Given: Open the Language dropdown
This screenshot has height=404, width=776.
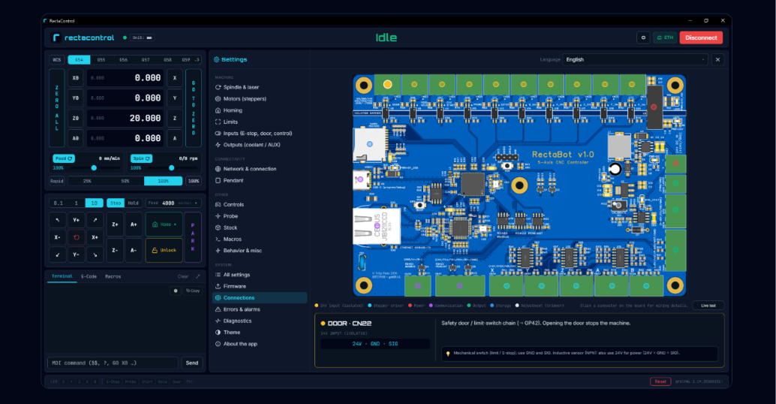Looking at the screenshot, I should [636, 59].
